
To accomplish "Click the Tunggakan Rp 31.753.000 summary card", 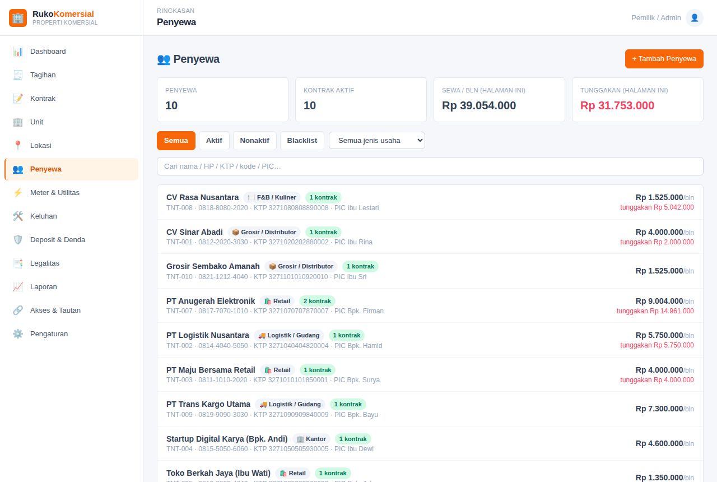I will point(637,100).
